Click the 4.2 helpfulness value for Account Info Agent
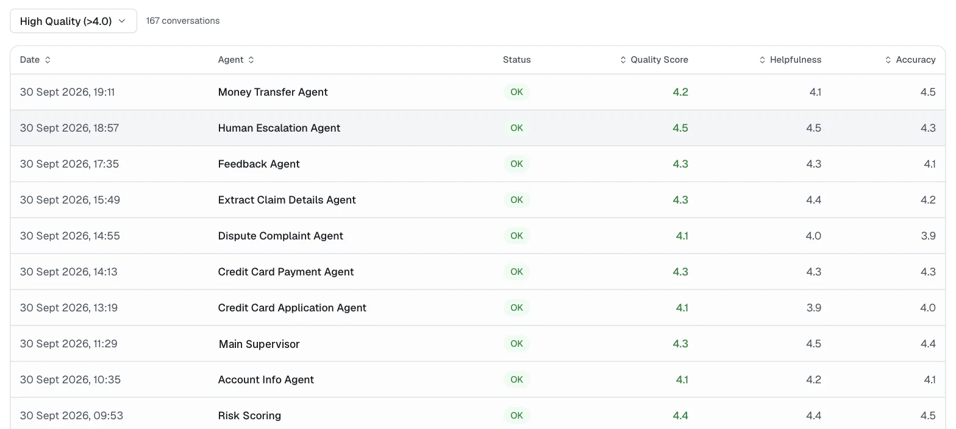Viewport: 956px width, 429px height. tap(814, 380)
